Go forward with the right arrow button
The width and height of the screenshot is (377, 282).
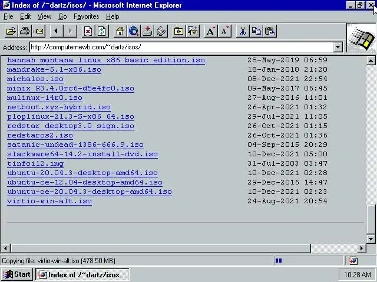(70, 31)
